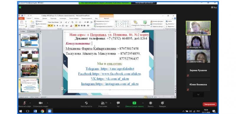Open the Reactions (Реакции) emoji icon
Screen dimensions: 236x114
click(163, 103)
